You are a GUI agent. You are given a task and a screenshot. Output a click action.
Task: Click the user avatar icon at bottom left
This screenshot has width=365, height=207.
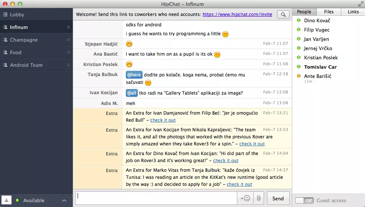[6, 200]
